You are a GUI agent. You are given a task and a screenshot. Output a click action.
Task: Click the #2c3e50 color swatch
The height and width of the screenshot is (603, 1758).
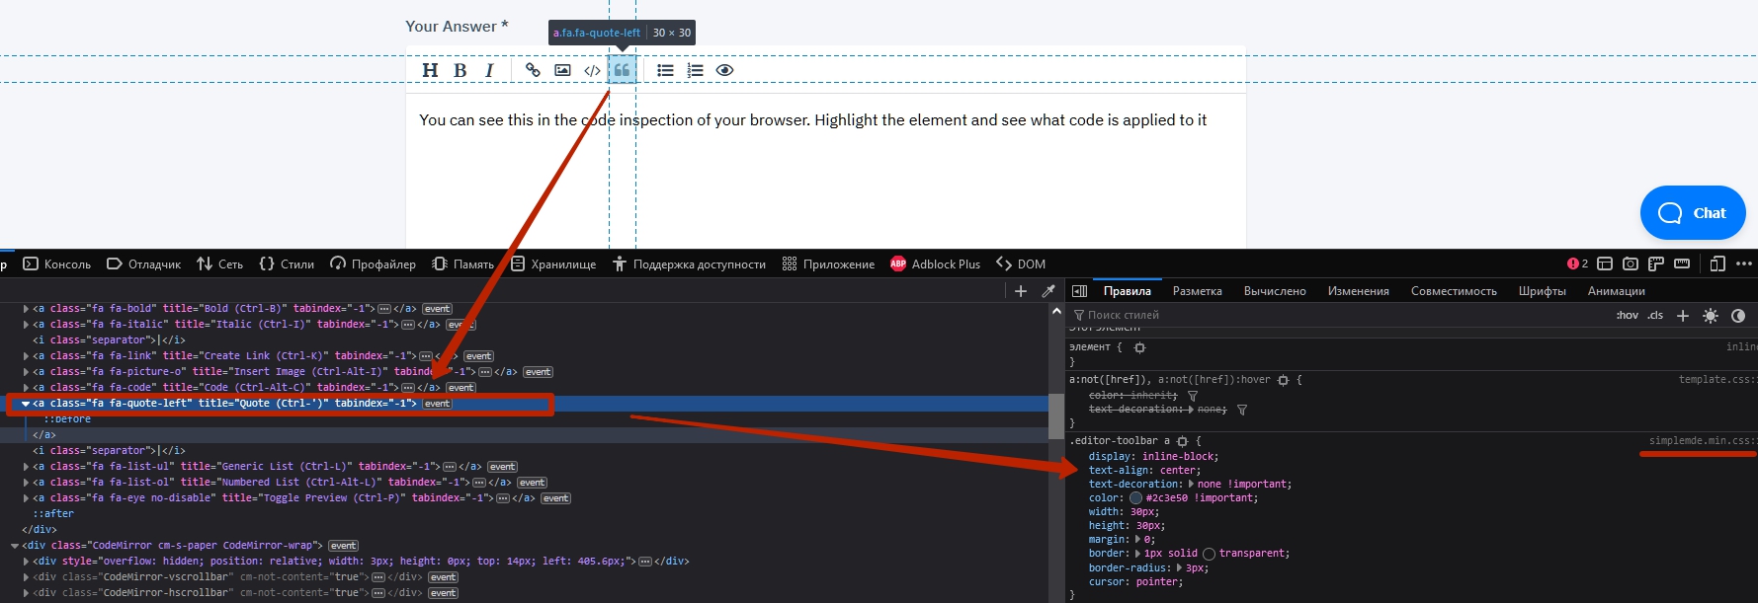click(x=1135, y=498)
